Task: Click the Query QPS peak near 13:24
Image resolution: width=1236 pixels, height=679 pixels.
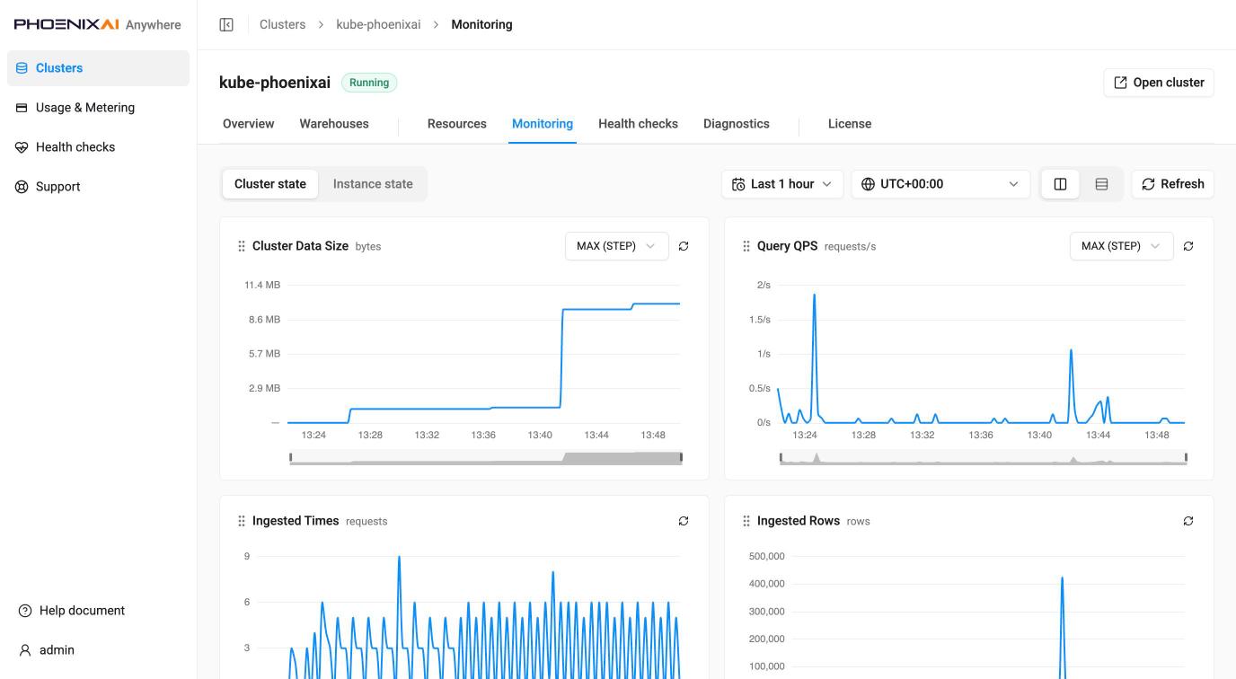Action: 814,295
